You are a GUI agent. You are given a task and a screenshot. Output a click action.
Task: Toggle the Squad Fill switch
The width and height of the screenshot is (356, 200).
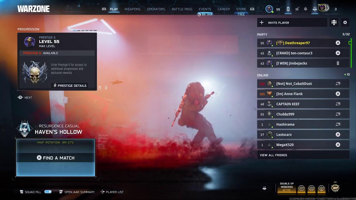tap(48, 192)
